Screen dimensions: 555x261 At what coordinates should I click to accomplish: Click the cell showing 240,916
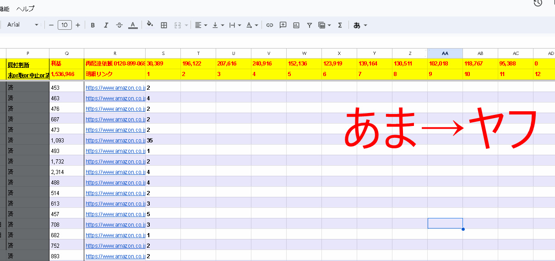(269, 64)
